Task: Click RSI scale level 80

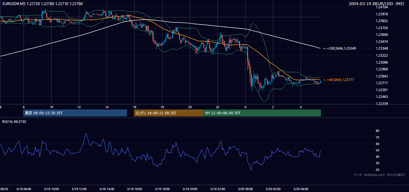Action: coord(377,131)
